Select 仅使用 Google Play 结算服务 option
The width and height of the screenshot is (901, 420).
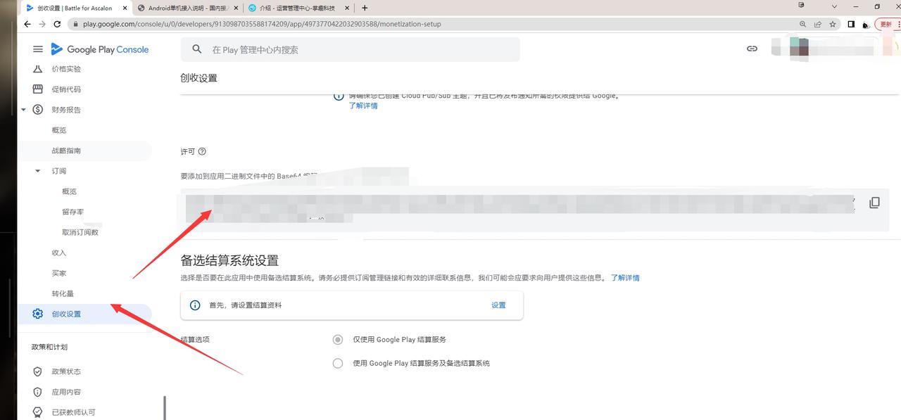(338, 339)
